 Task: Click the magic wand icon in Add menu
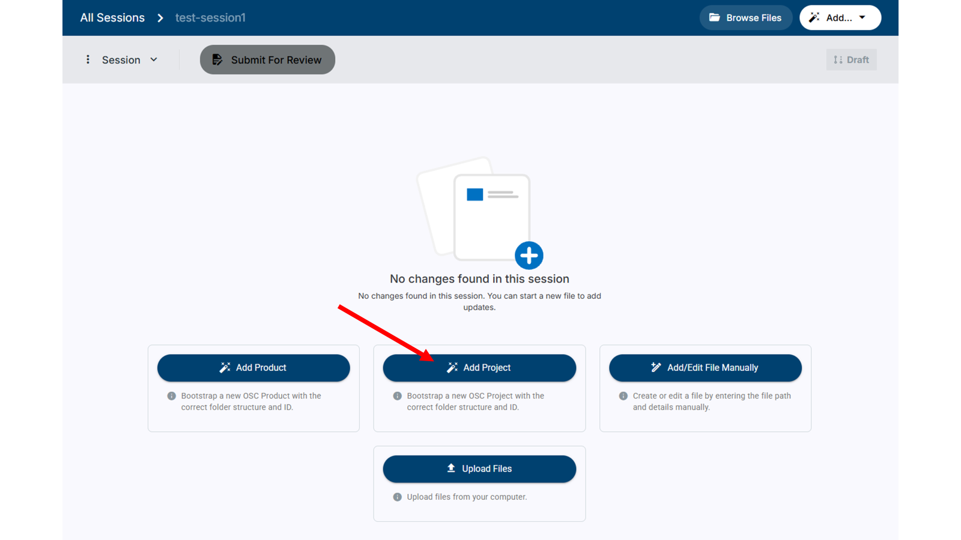click(x=814, y=17)
